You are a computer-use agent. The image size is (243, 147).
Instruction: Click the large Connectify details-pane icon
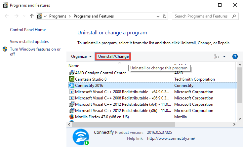[81, 137]
